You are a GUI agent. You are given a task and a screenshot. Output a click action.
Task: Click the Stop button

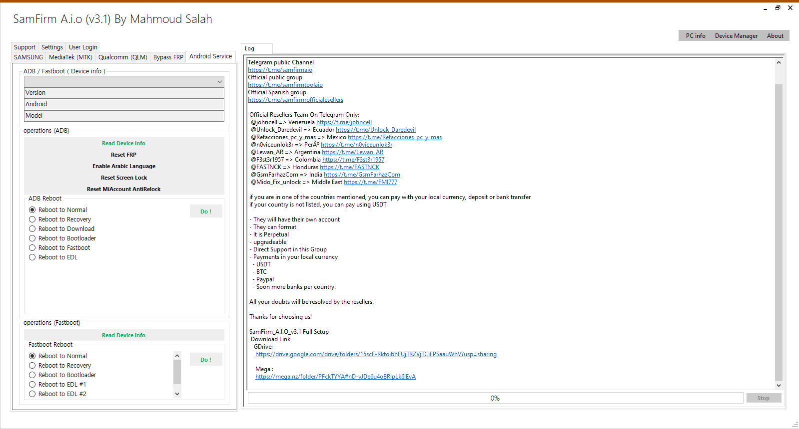(x=764, y=398)
